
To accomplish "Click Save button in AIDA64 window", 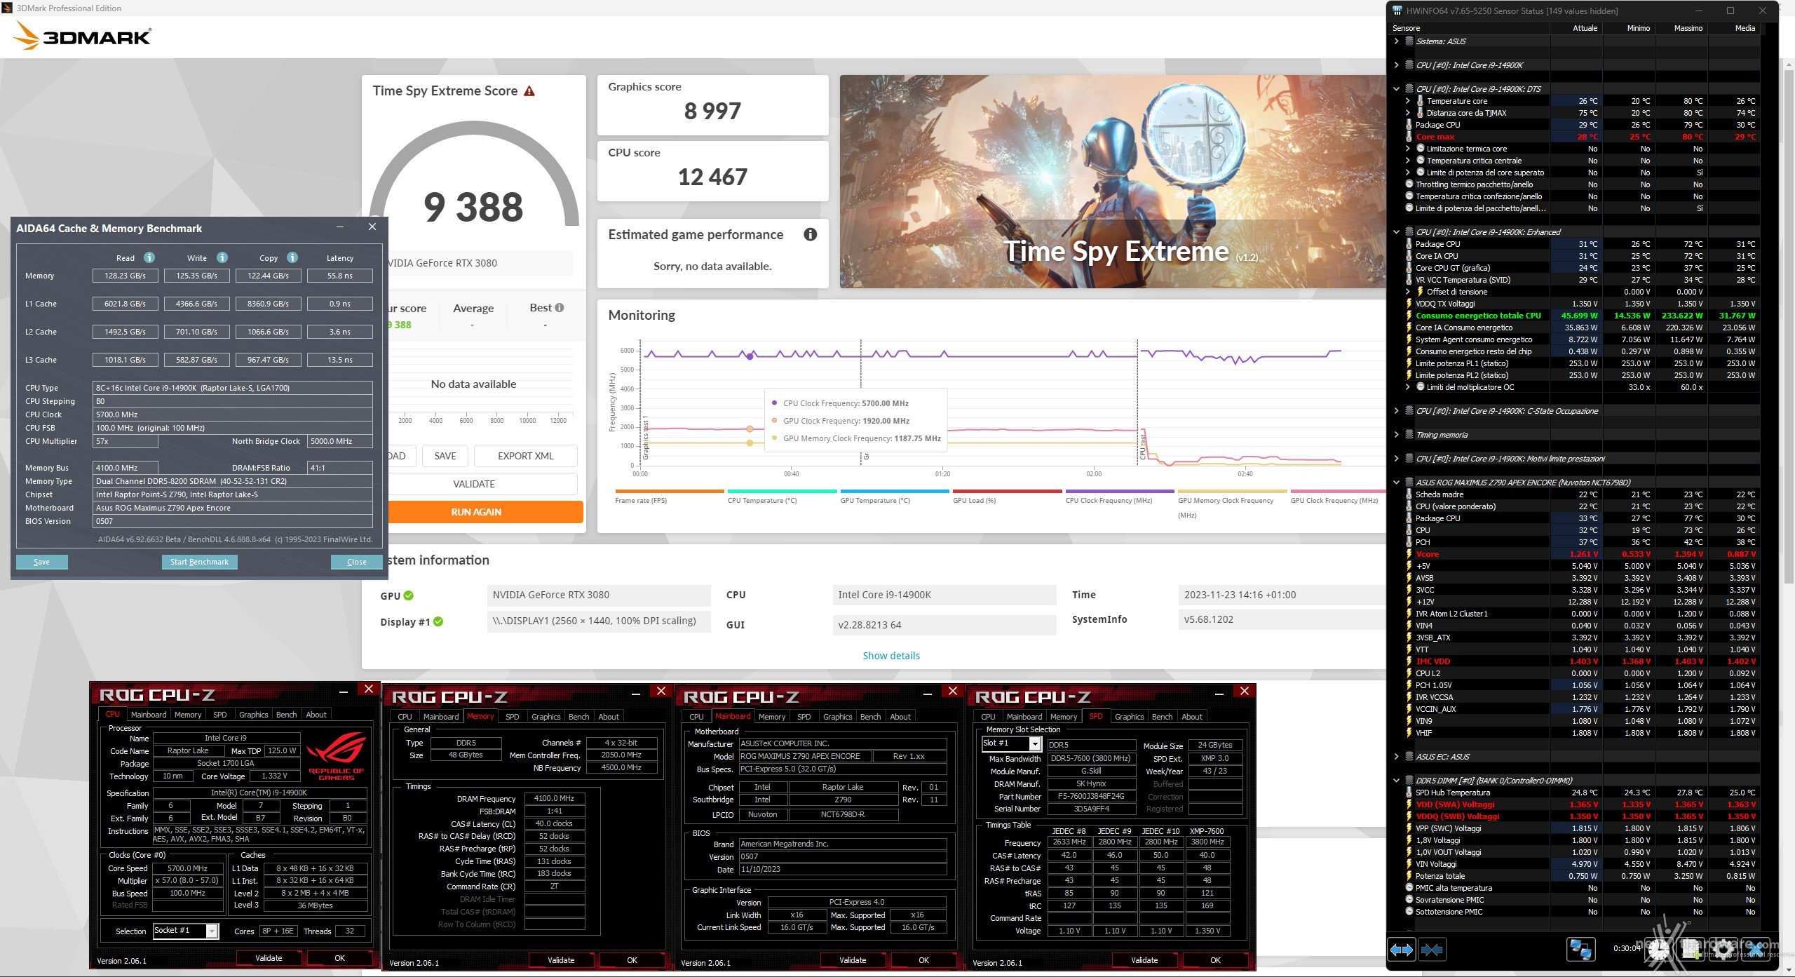I will click(42, 562).
